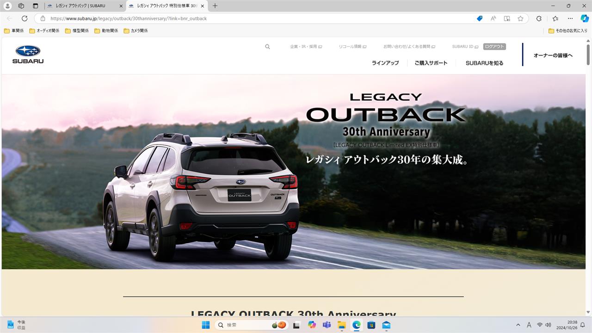
Task: Open the site search magnifier icon
Action: 267,47
